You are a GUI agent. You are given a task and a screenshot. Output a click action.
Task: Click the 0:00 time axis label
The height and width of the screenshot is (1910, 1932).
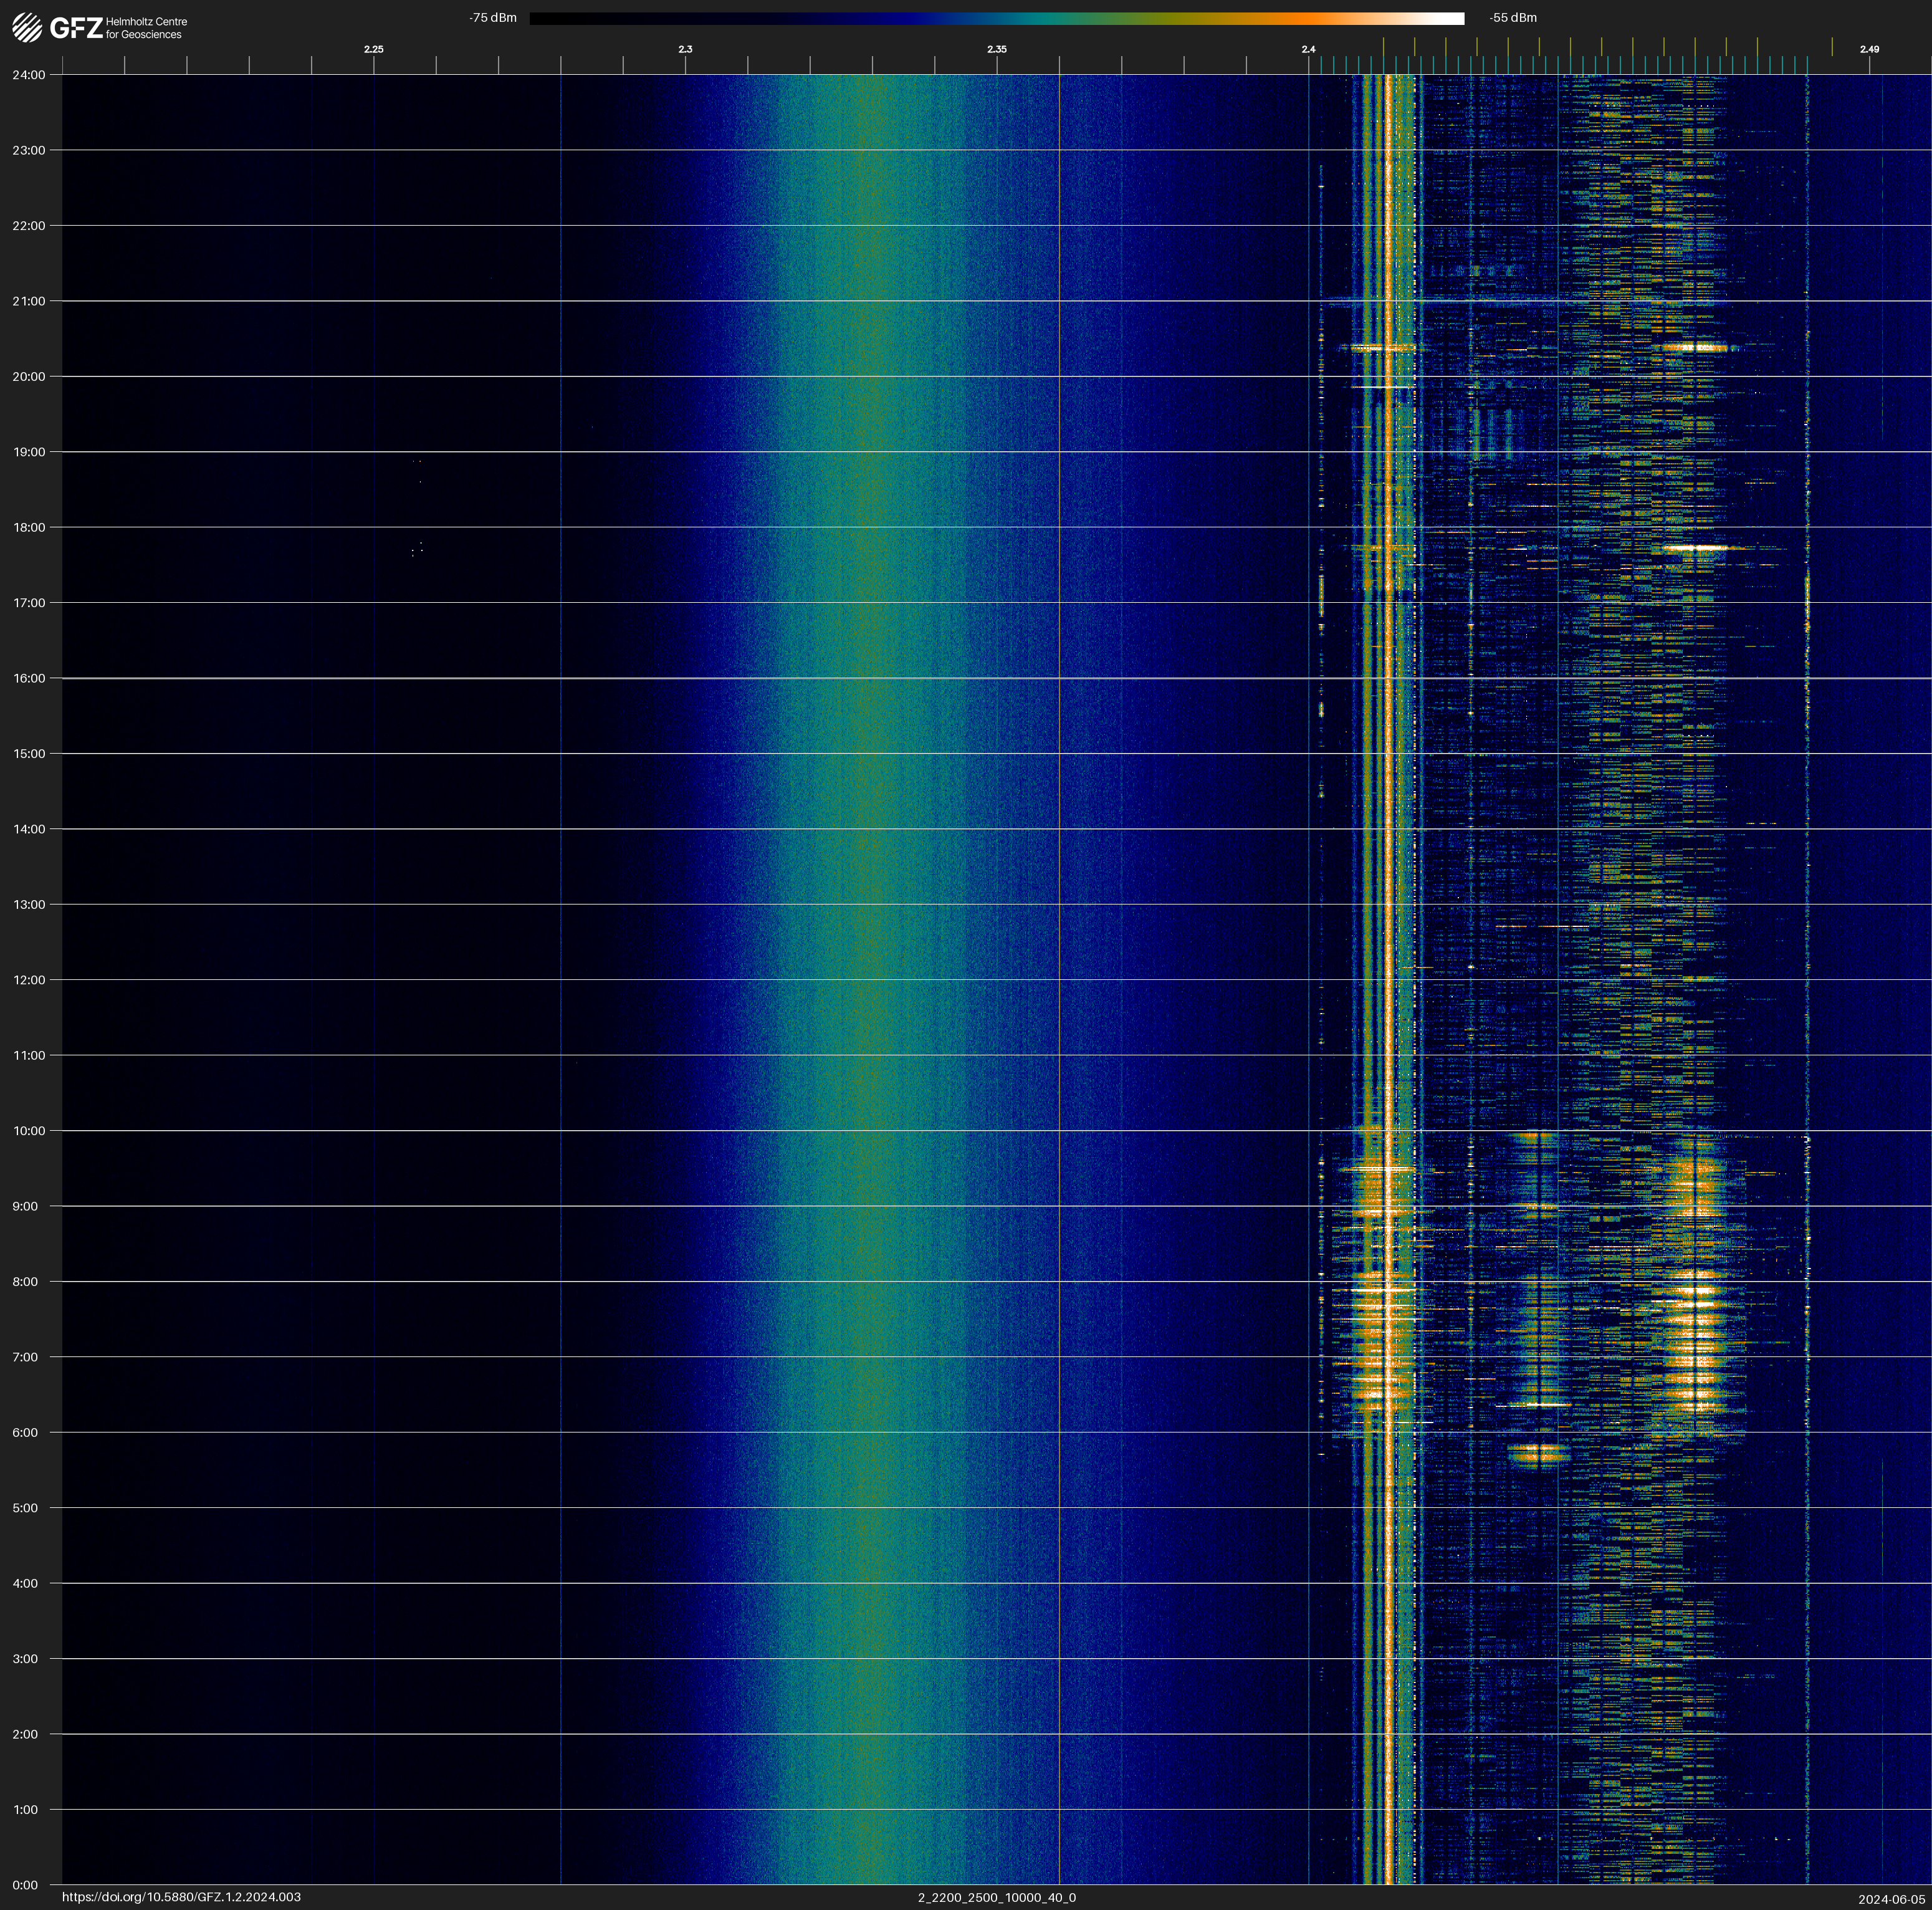25,1885
